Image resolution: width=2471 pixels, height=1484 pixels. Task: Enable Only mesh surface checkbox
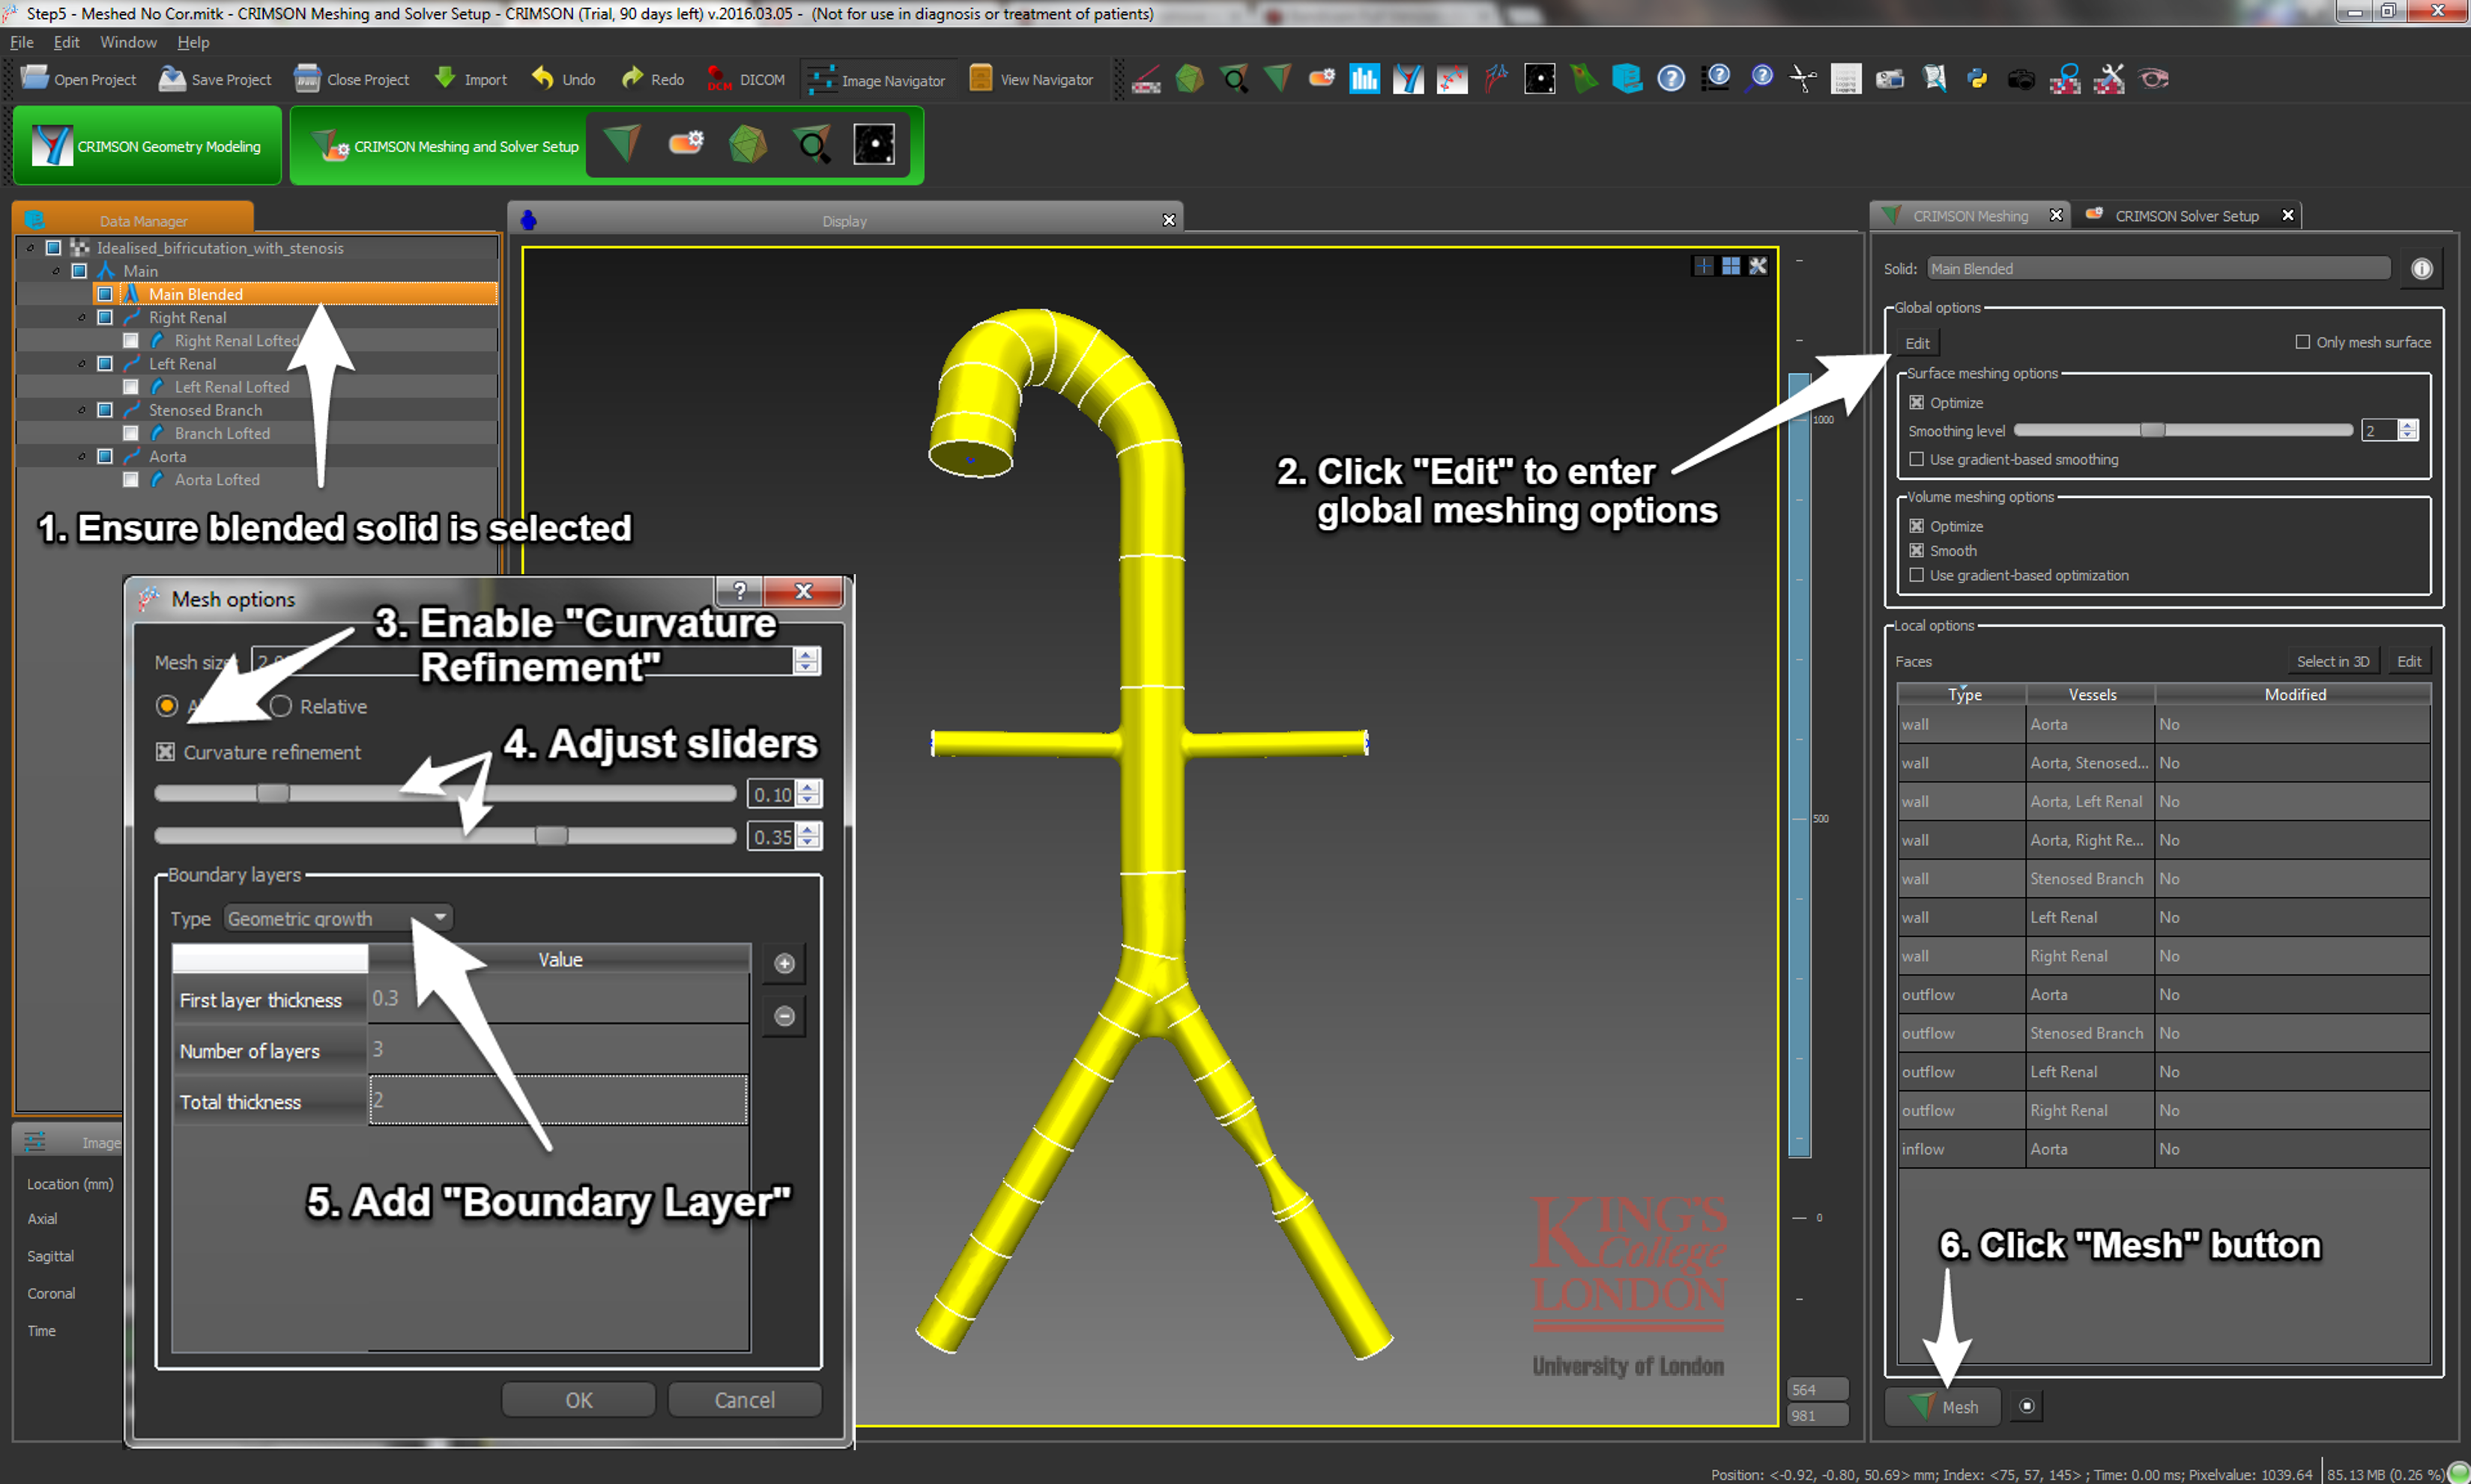[2303, 342]
